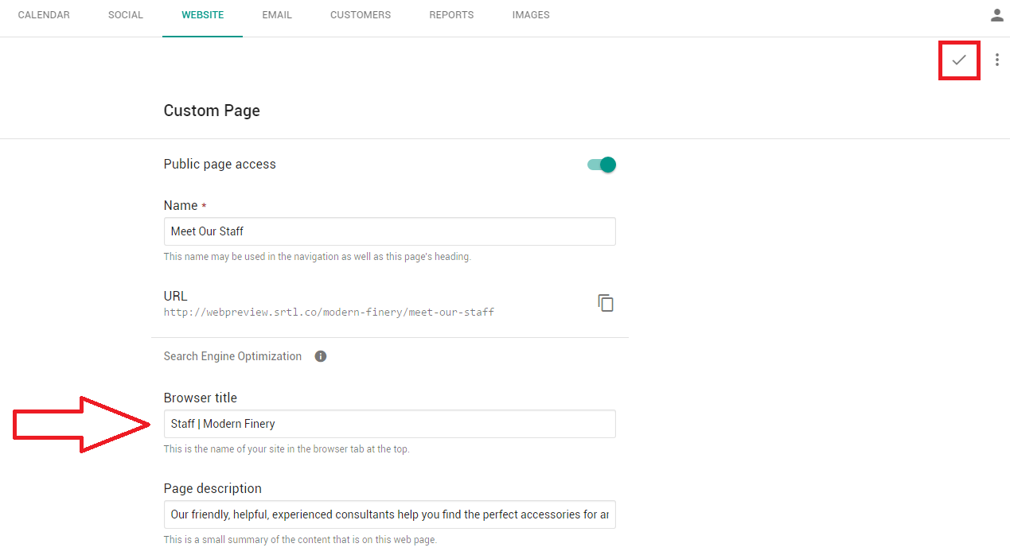Click the Browser title input field

[x=390, y=424]
